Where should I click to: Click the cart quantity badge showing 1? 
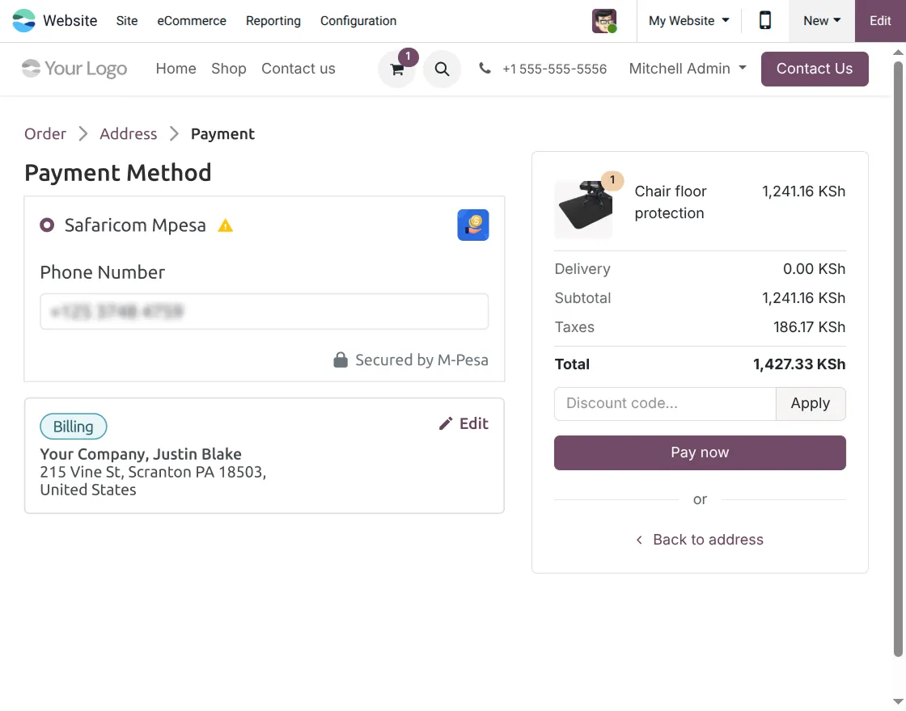[408, 57]
